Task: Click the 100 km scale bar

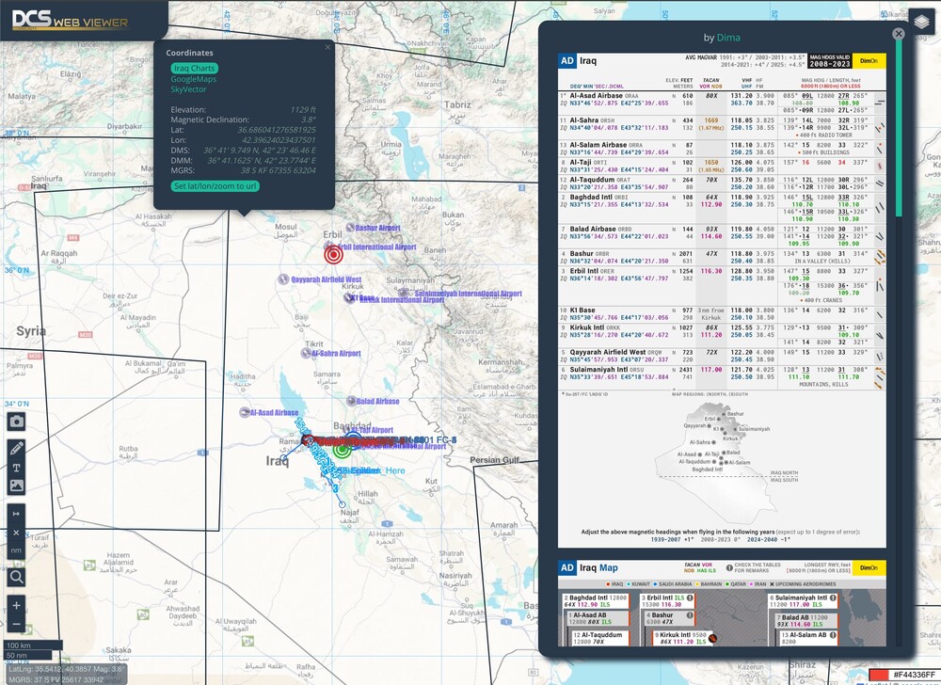Action: [x=33, y=645]
